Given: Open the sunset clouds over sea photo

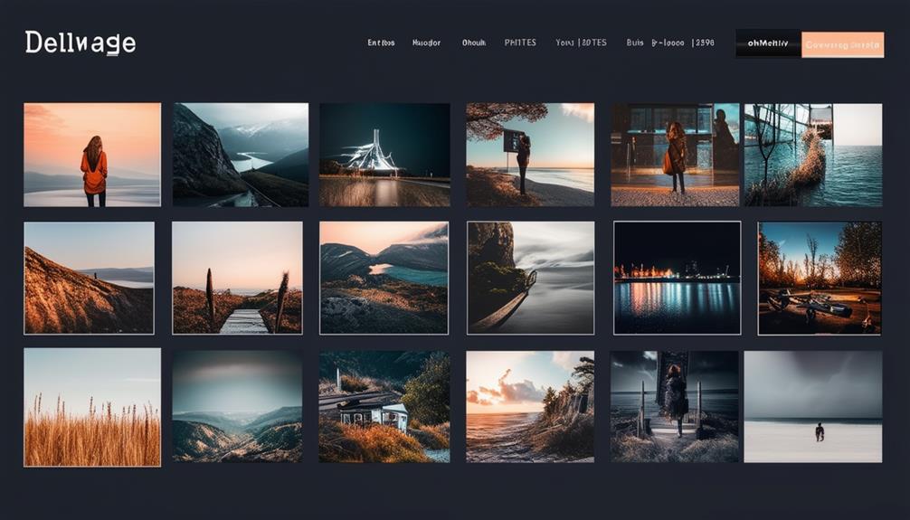Looking at the screenshot, I should (530, 407).
